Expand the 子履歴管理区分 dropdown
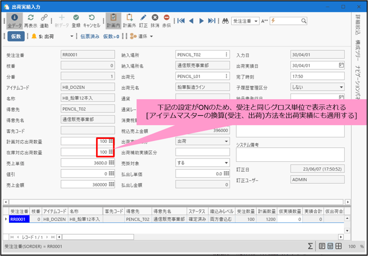Image resolution: width=368 pixels, height=256 pixels. [341, 87]
